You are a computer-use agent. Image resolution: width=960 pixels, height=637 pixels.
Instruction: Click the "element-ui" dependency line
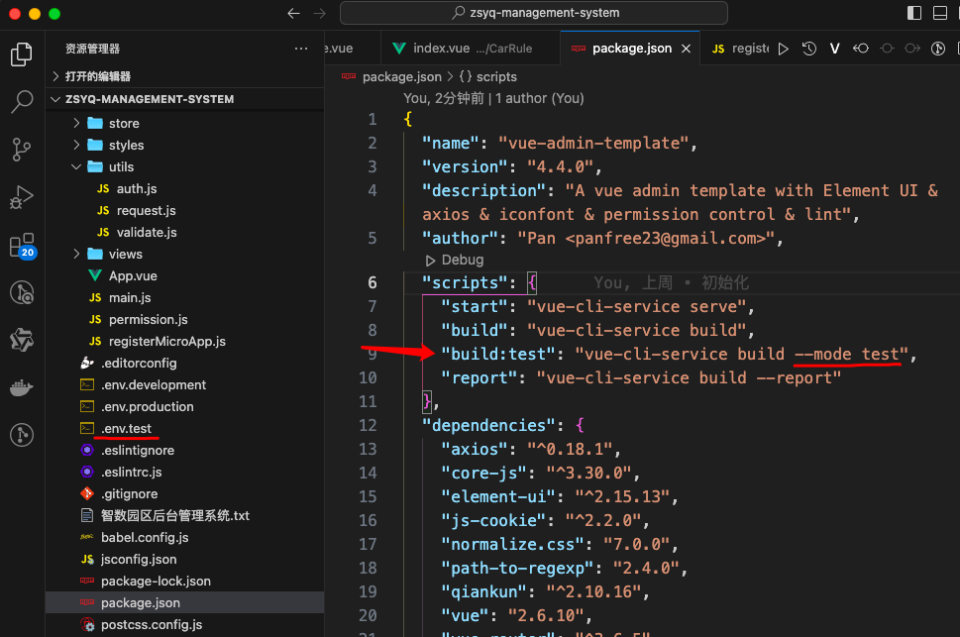pos(559,496)
